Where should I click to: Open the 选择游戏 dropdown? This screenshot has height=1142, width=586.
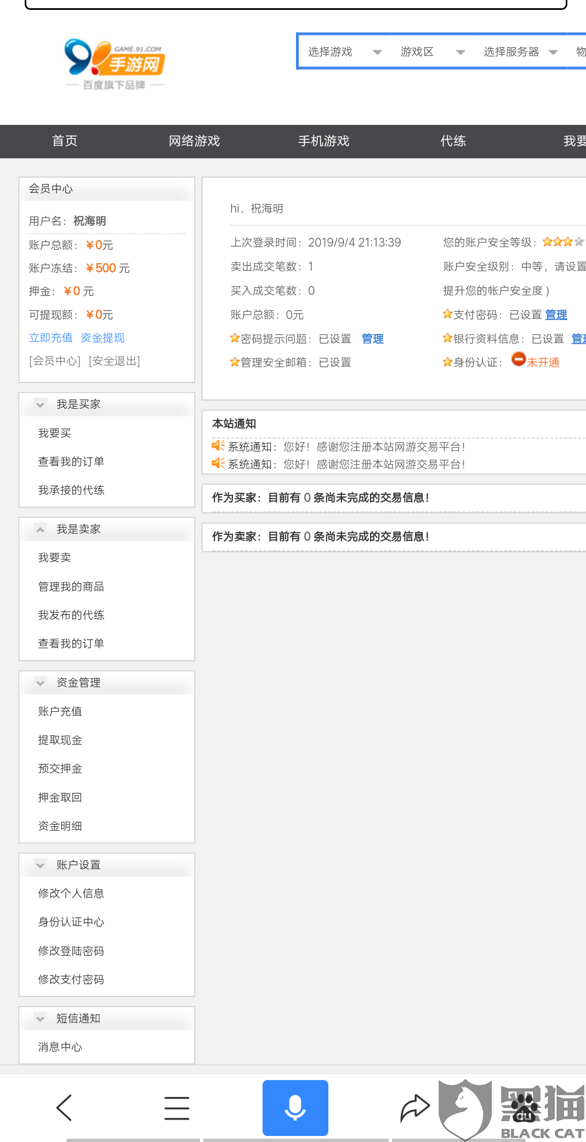(345, 52)
